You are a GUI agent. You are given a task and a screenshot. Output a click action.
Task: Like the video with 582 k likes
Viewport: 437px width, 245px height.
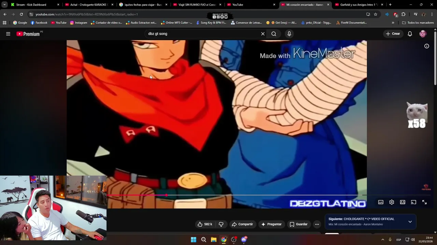point(205,224)
